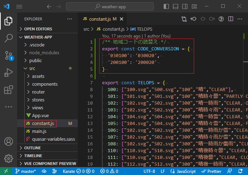Change LF end of line sequence

click(163, 171)
